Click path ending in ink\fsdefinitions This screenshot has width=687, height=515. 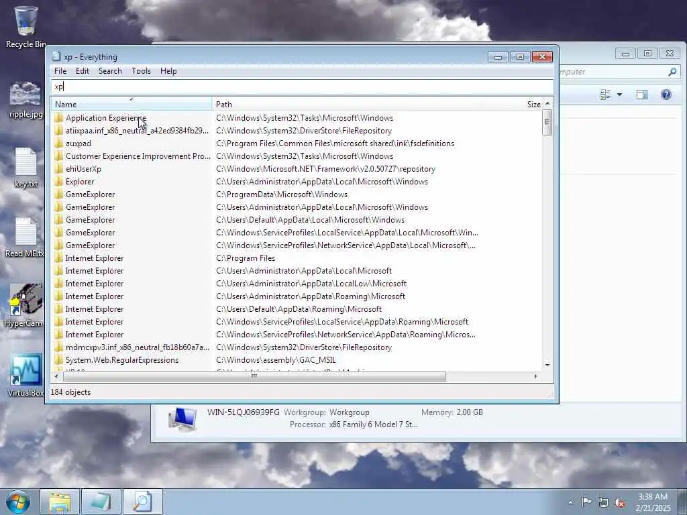(335, 144)
